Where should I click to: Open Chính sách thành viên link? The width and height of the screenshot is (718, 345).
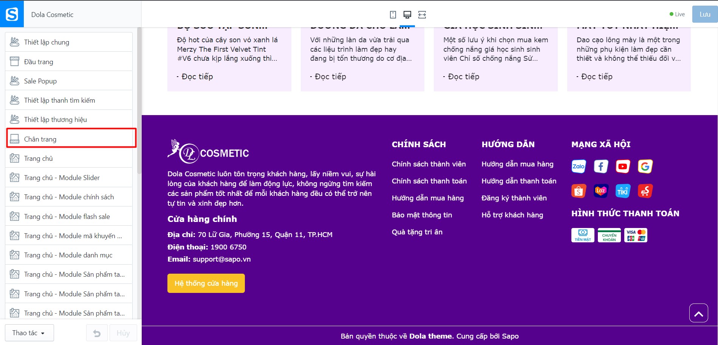tap(429, 164)
